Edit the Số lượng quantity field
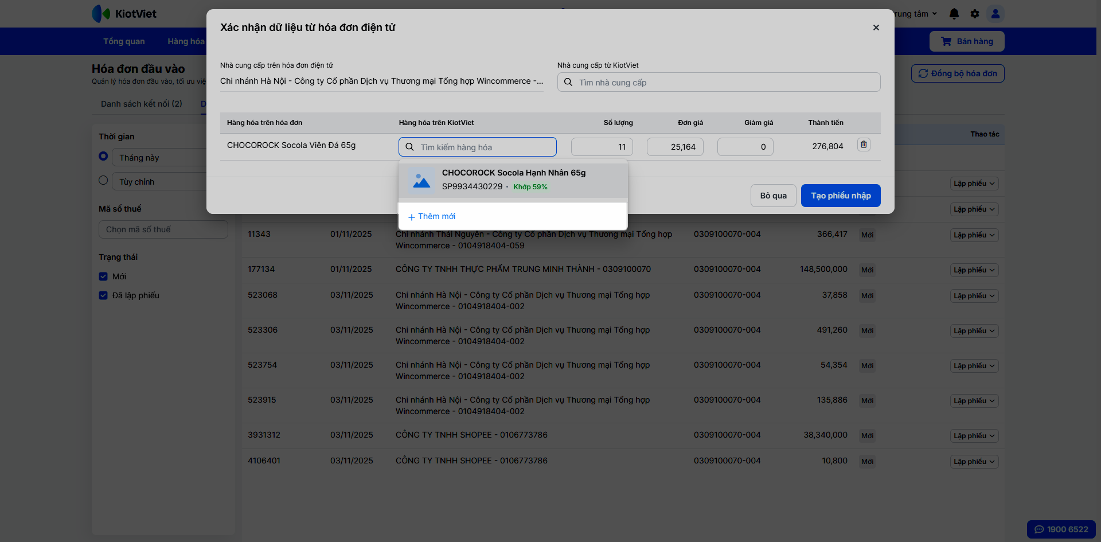The height and width of the screenshot is (542, 1101). (x=602, y=147)
